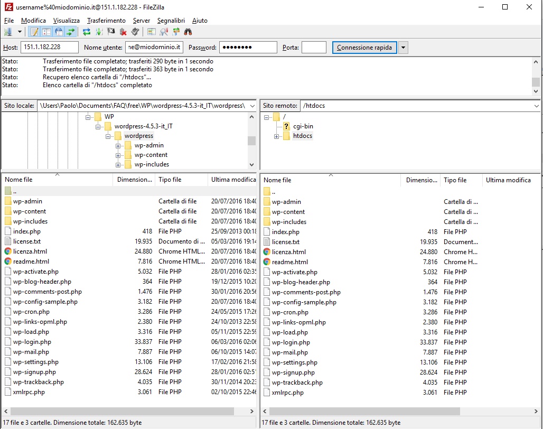Disconnect from the server using the toolbar icon
Viewport: 543px width, 429px height.
pos(123,32)
